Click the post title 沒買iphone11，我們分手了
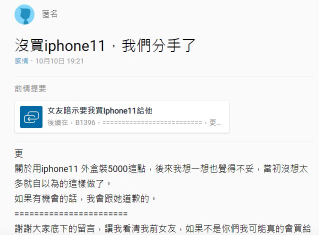319x235 pixels. [x=105, y=45]
